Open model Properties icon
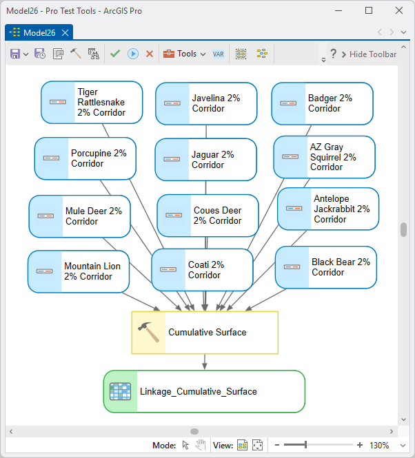415x458 pixels. coord(58,54)
